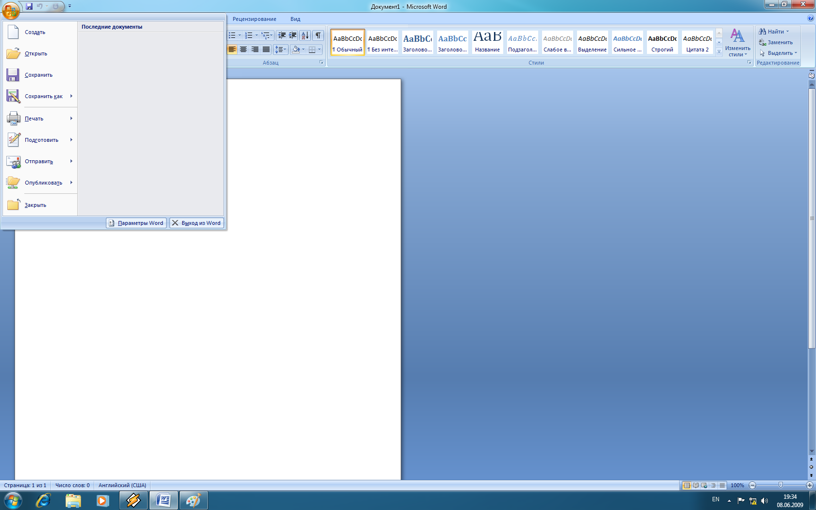Apply the Обычный style
816x510 pixels.
coord(348,42)
